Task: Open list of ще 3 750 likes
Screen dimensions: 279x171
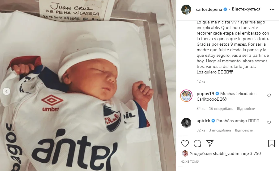Action: pyautogui.click(x=252, y=153)
